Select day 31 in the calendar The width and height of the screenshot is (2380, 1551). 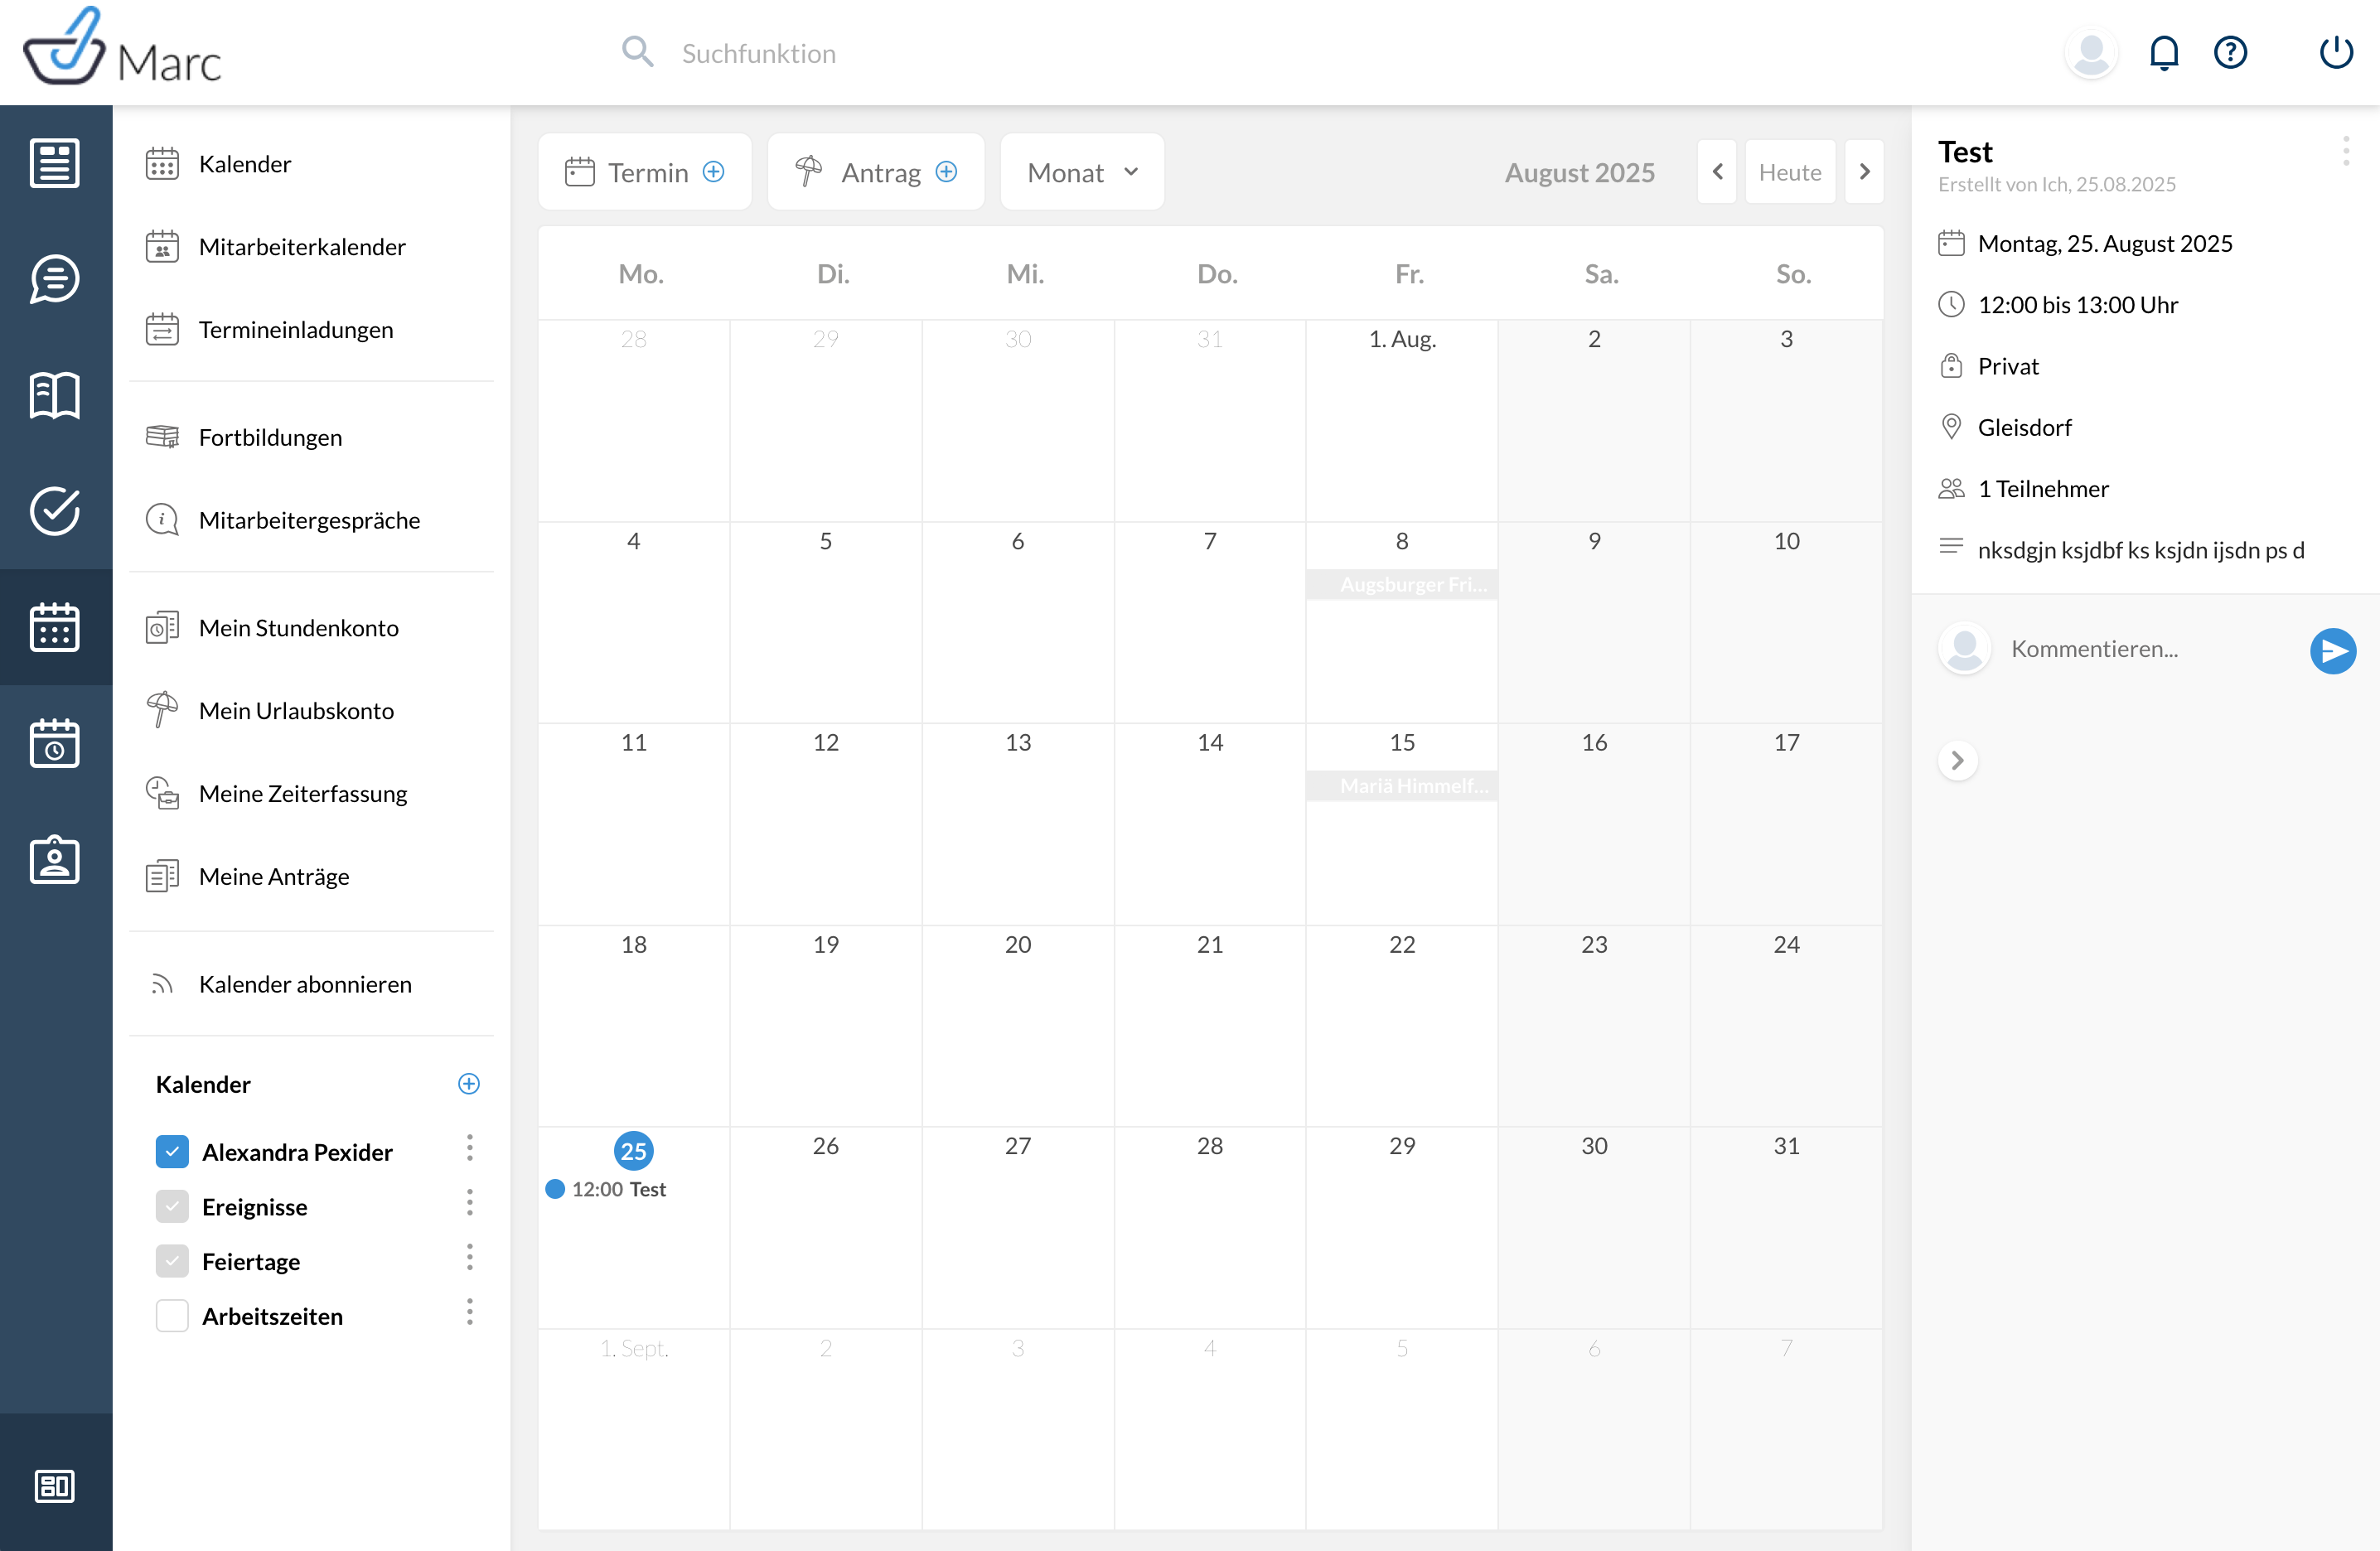(x=1786, y=1146)
